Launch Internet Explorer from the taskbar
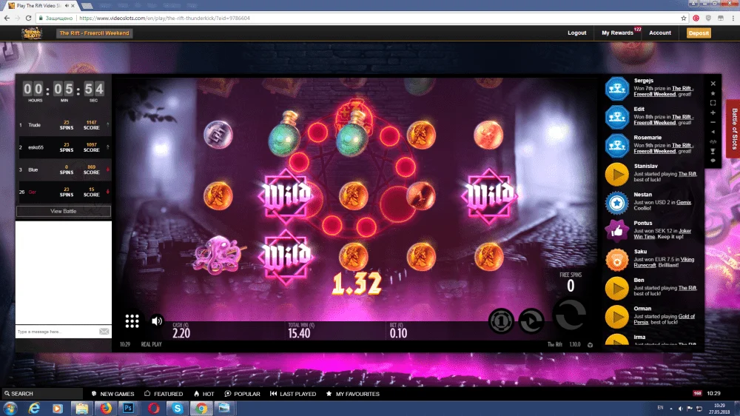 pos(34,408)
